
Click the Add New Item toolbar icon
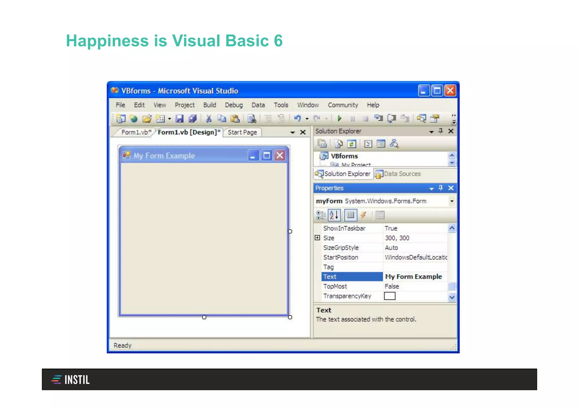click(x=160, y=118)
